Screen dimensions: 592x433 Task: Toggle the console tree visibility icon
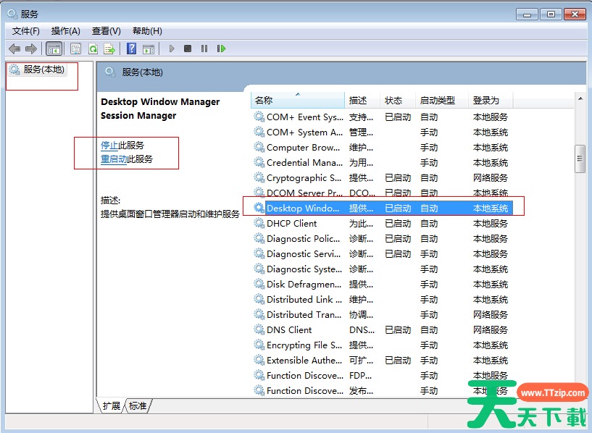54,49
